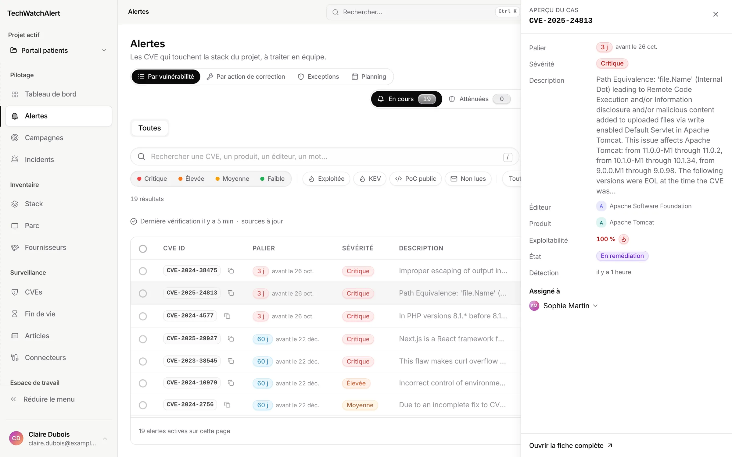Show Atténuées alerts
This screenshot has width=732, height=457.
click(x=480, y=99)
